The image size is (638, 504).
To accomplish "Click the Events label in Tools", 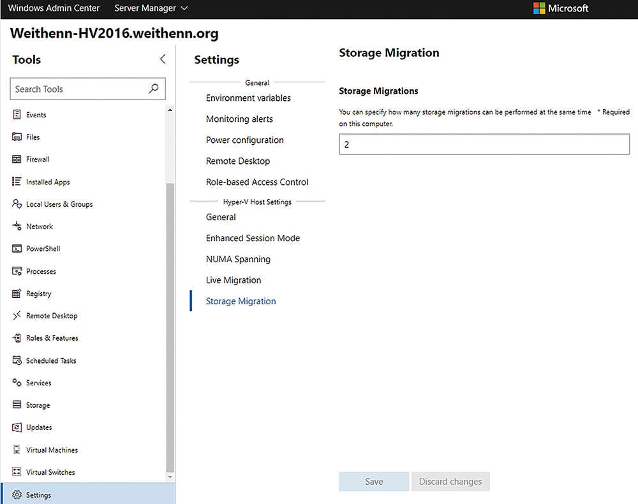I will tap(36, 115).
